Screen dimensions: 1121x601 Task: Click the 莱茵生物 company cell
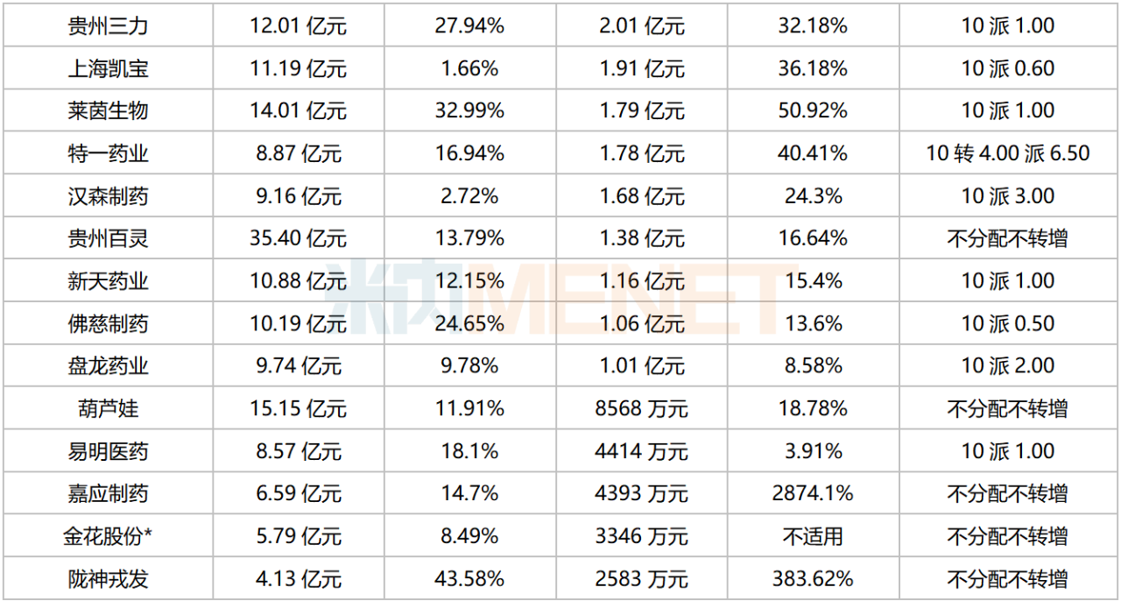tap(108, 111)
